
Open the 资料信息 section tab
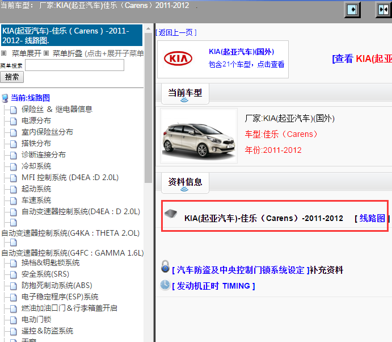(x=185, y=183)
